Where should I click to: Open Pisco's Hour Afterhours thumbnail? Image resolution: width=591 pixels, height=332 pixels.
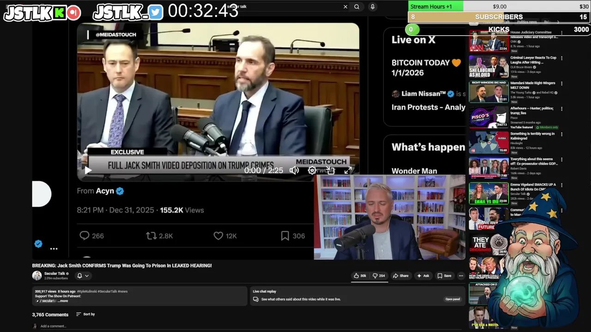488,117
